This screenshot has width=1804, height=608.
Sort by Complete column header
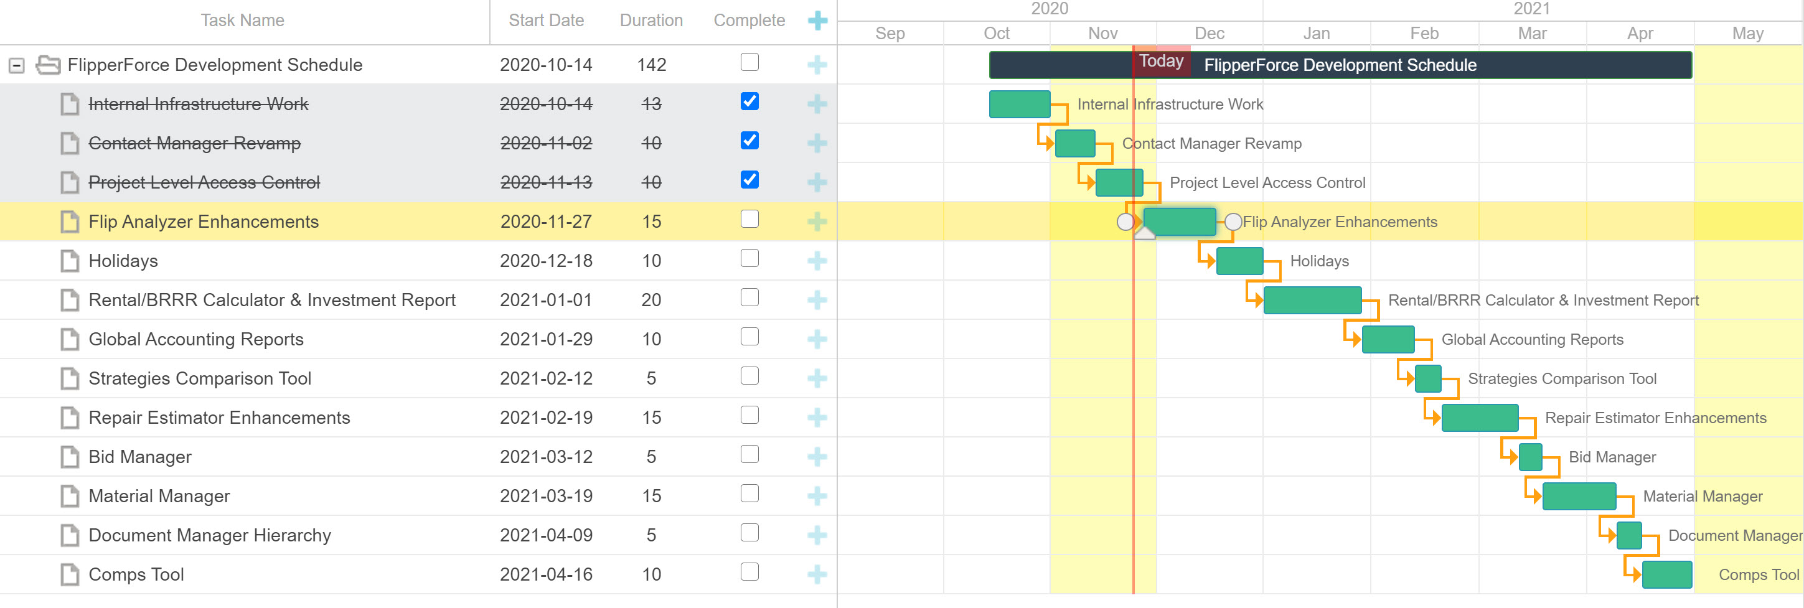[749, 21]
